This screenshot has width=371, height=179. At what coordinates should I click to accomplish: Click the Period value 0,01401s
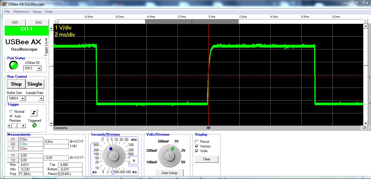tap(70, 174)
